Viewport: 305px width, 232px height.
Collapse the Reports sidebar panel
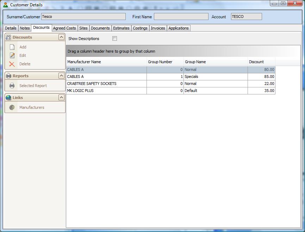coord(61,76)
